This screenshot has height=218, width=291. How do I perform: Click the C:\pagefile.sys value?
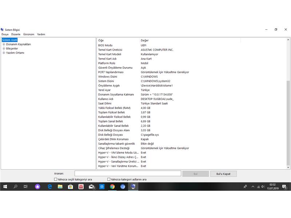[150, 135]
